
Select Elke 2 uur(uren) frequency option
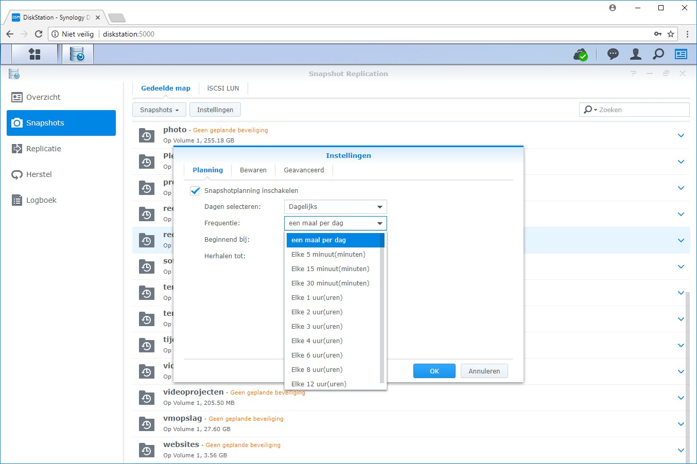(317, 312)
